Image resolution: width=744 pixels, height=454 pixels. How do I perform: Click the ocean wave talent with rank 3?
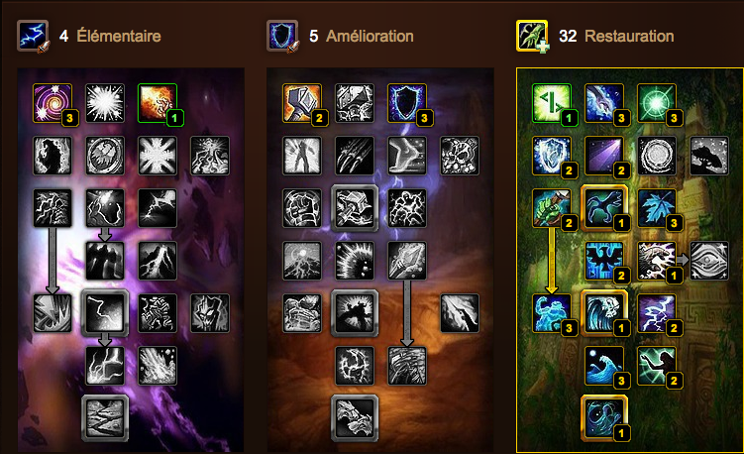[x=604, y=366]
